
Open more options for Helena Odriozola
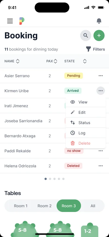(101, 166)
